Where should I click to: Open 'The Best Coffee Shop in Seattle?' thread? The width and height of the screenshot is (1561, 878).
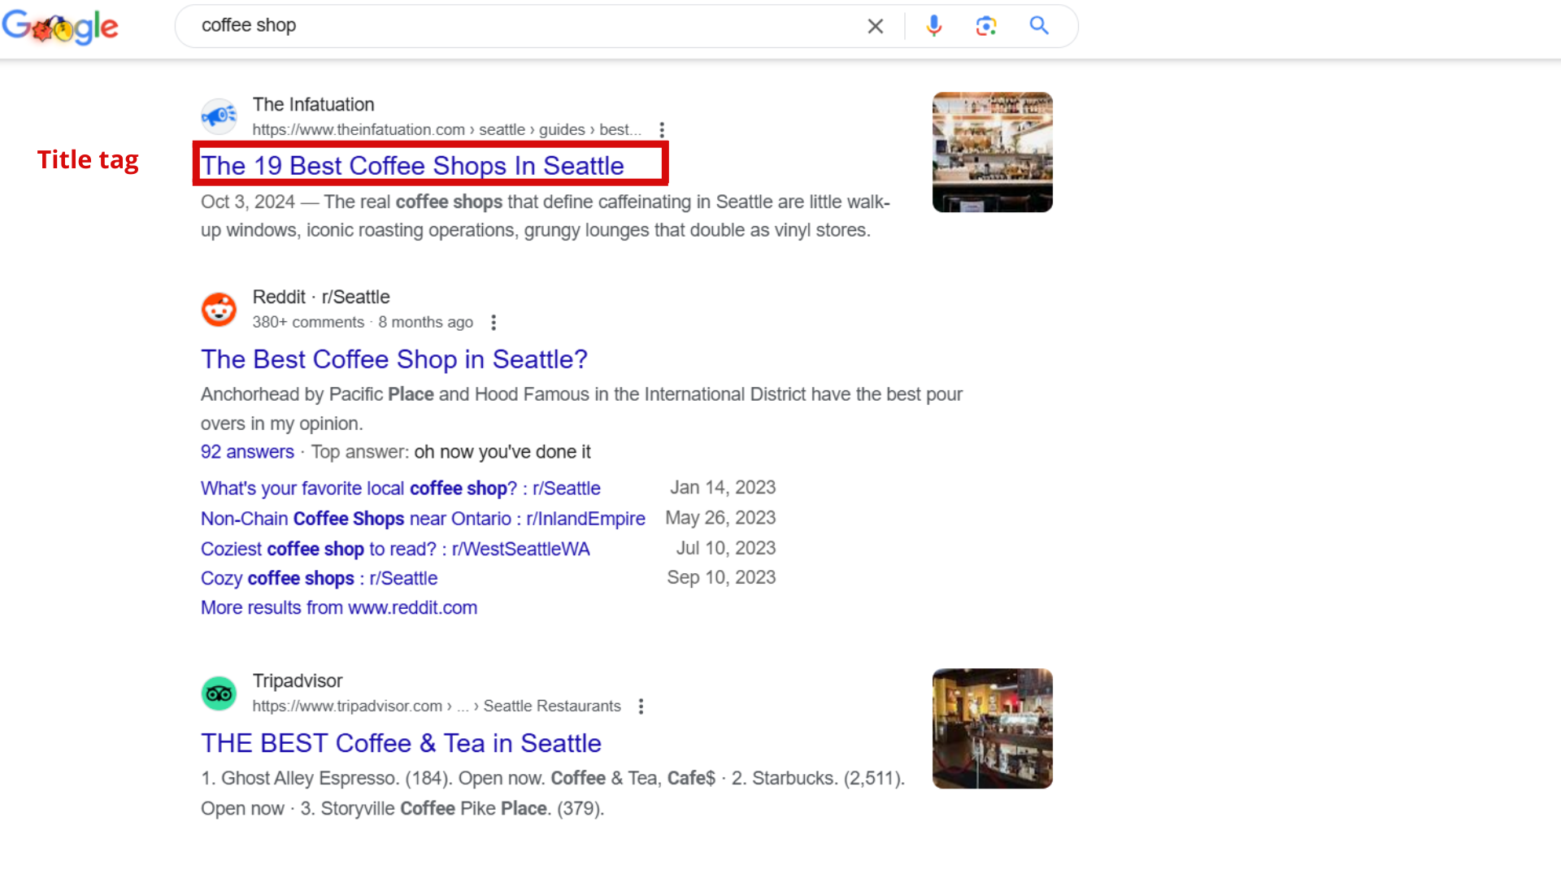[394, 359]
